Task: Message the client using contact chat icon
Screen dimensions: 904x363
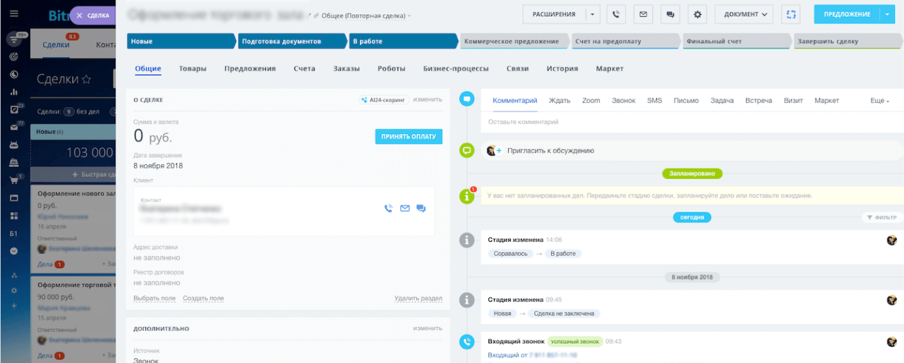Action: click(x=421, y=208)
